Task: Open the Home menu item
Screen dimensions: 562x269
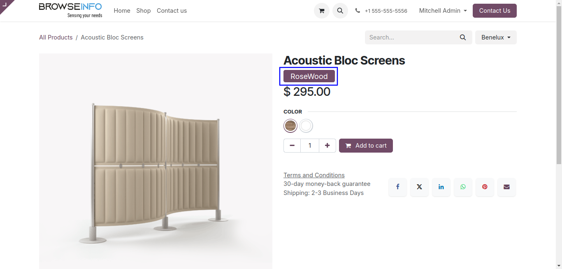Action: coord(122,11)
